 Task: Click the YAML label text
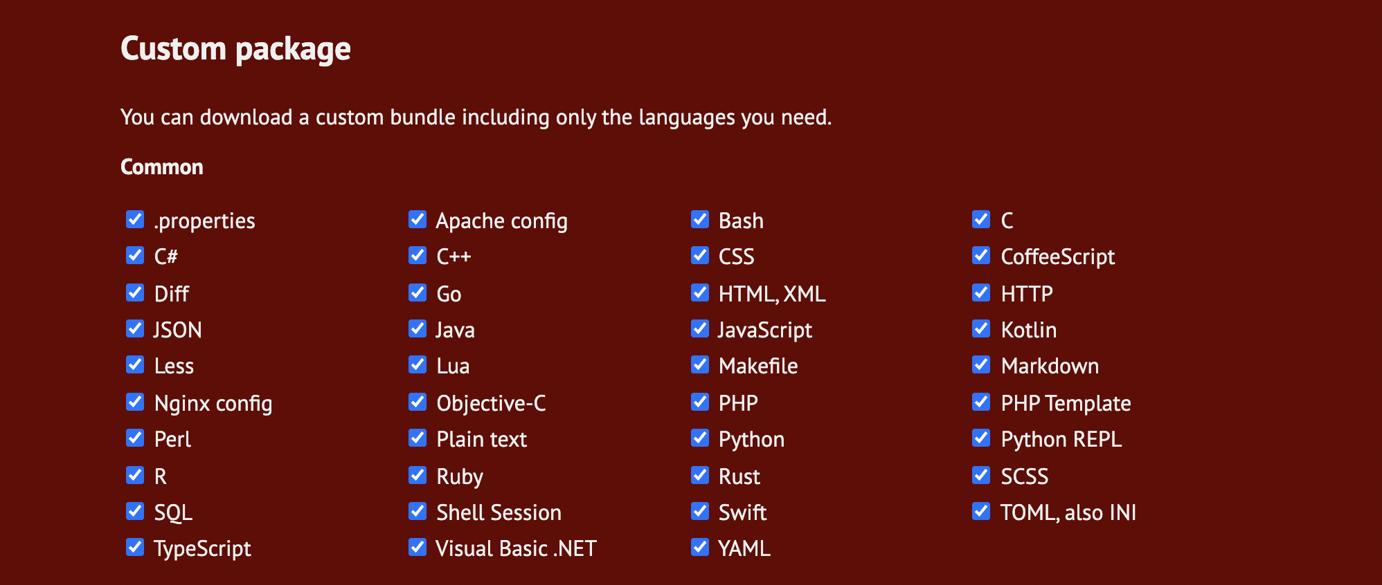coord(744,548)
